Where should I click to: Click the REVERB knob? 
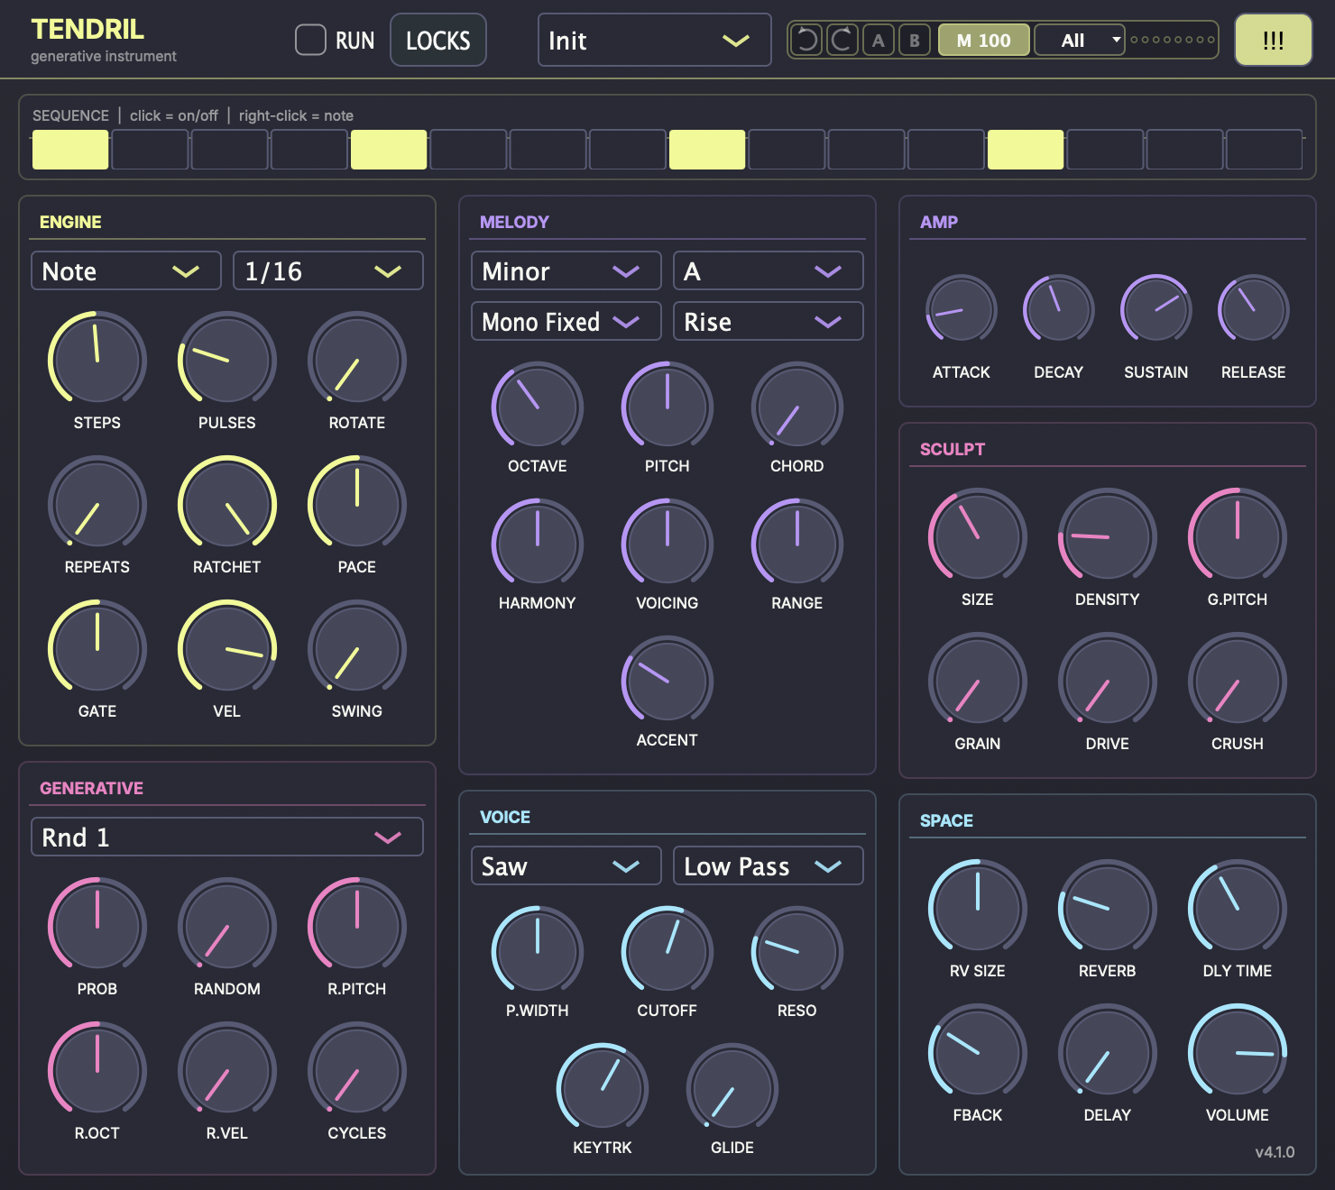(x=1108, y=908)
